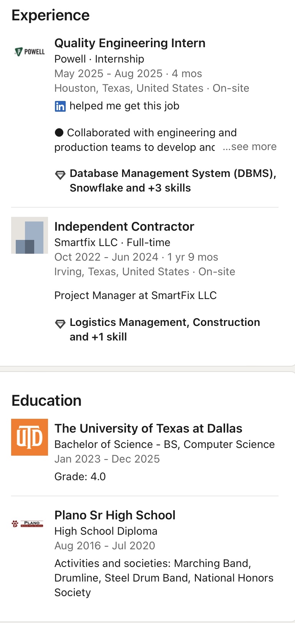Click the UT Dallas orange logo
295x623 pixels.
click(x=30, y=437)
